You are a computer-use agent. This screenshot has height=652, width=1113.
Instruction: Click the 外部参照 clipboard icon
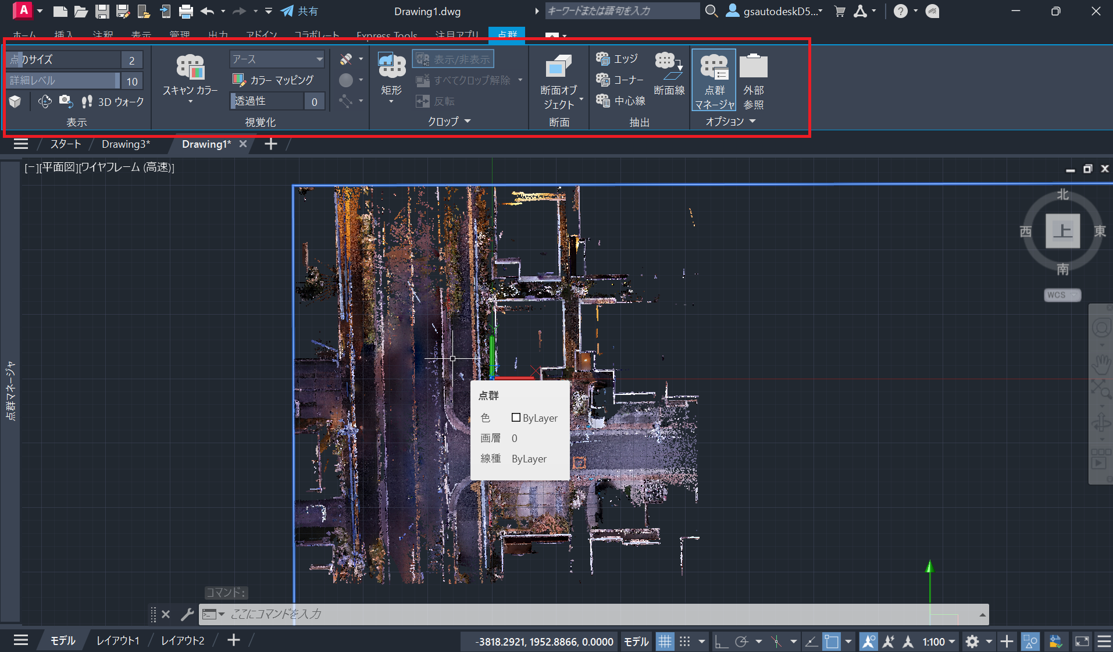(753, 67)
